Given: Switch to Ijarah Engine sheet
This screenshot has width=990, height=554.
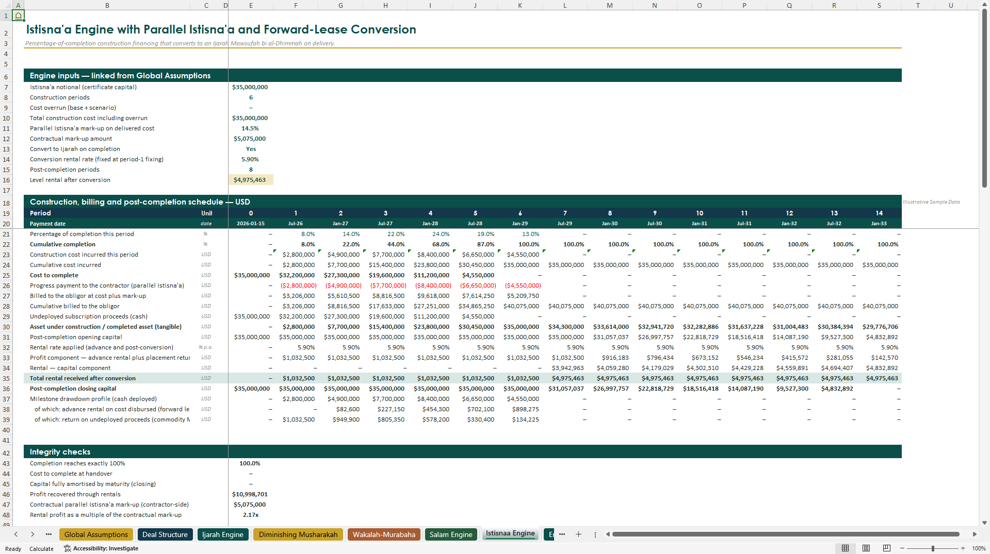Looking at the screenshot, I should tap(223, 534).
